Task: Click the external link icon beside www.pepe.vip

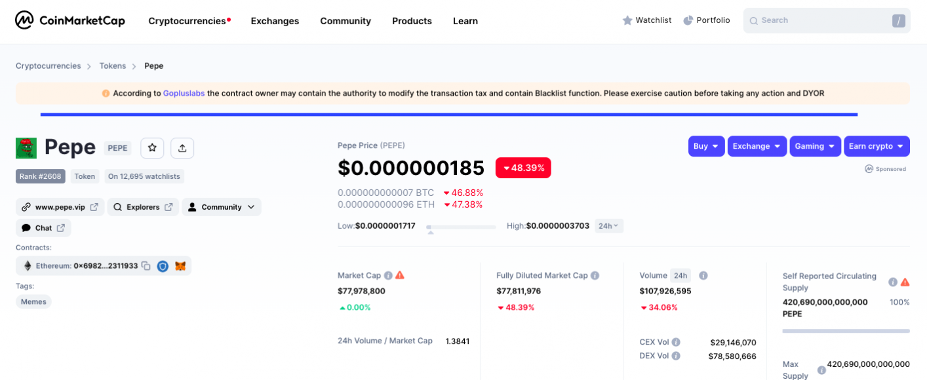Action: pyautogui.click(x=94, y=207)
